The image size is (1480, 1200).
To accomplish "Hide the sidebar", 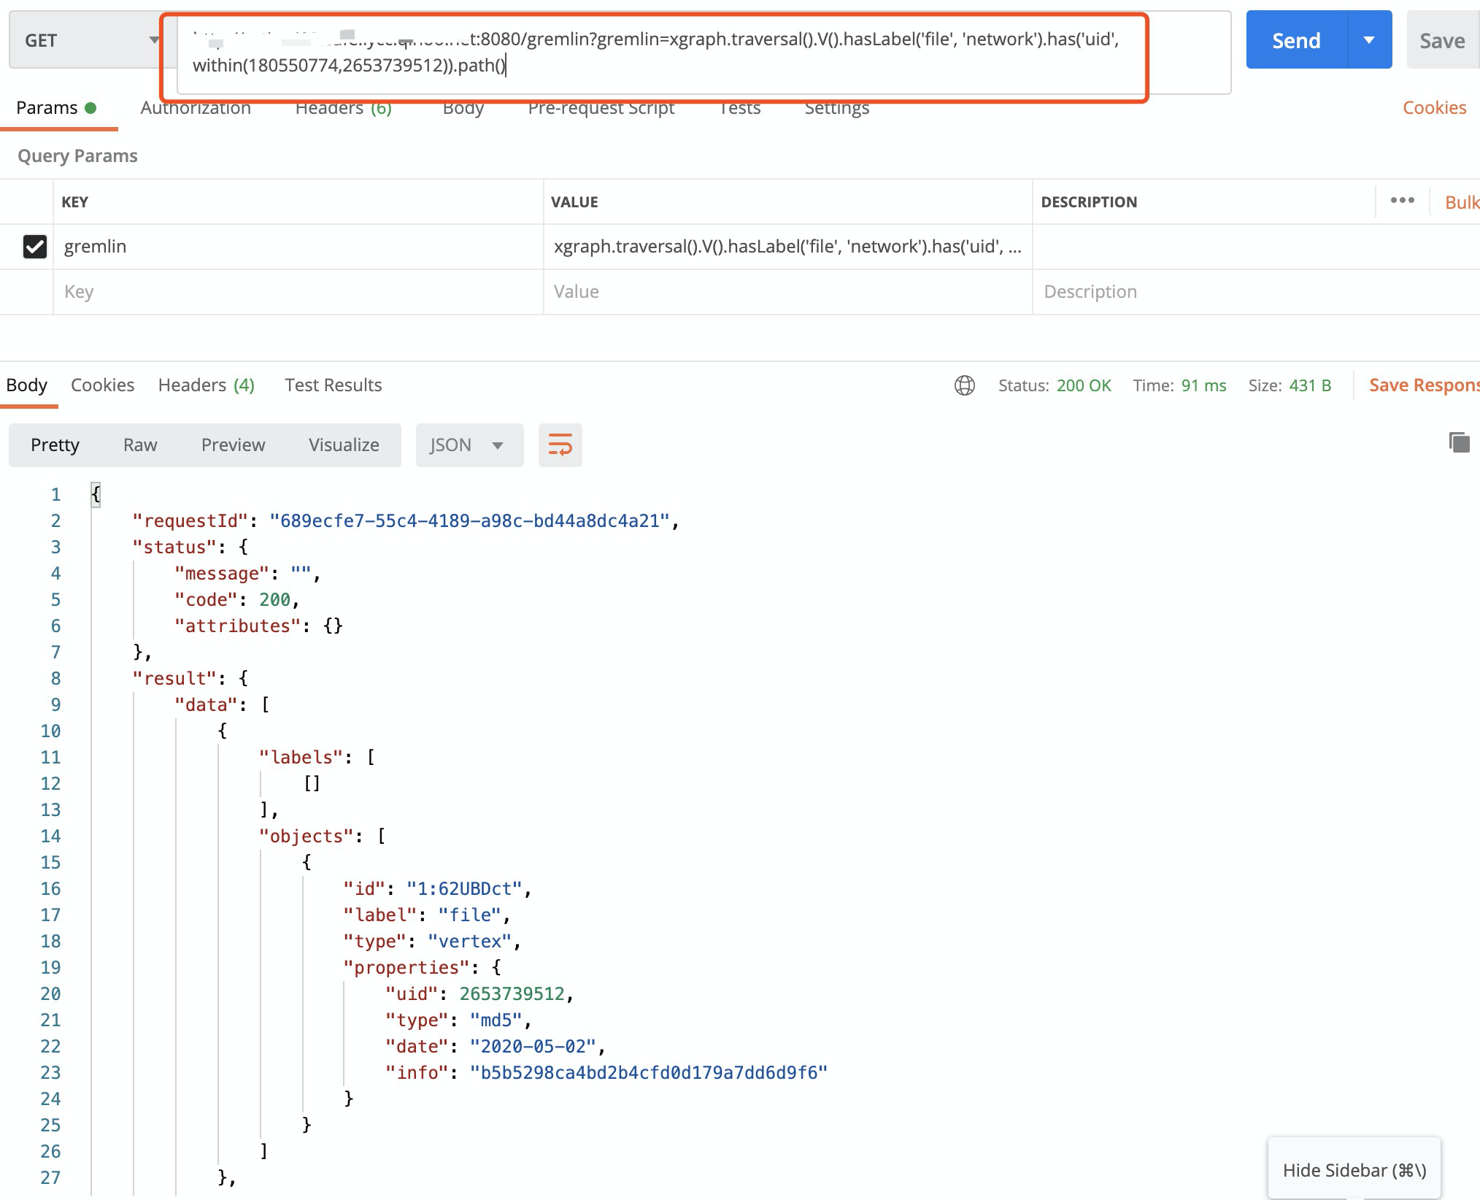I will [x=1354, y=1169].
